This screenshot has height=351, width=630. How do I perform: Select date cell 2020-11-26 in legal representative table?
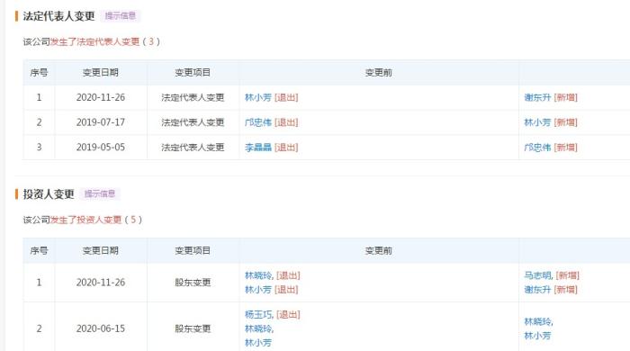click(101, 97)
